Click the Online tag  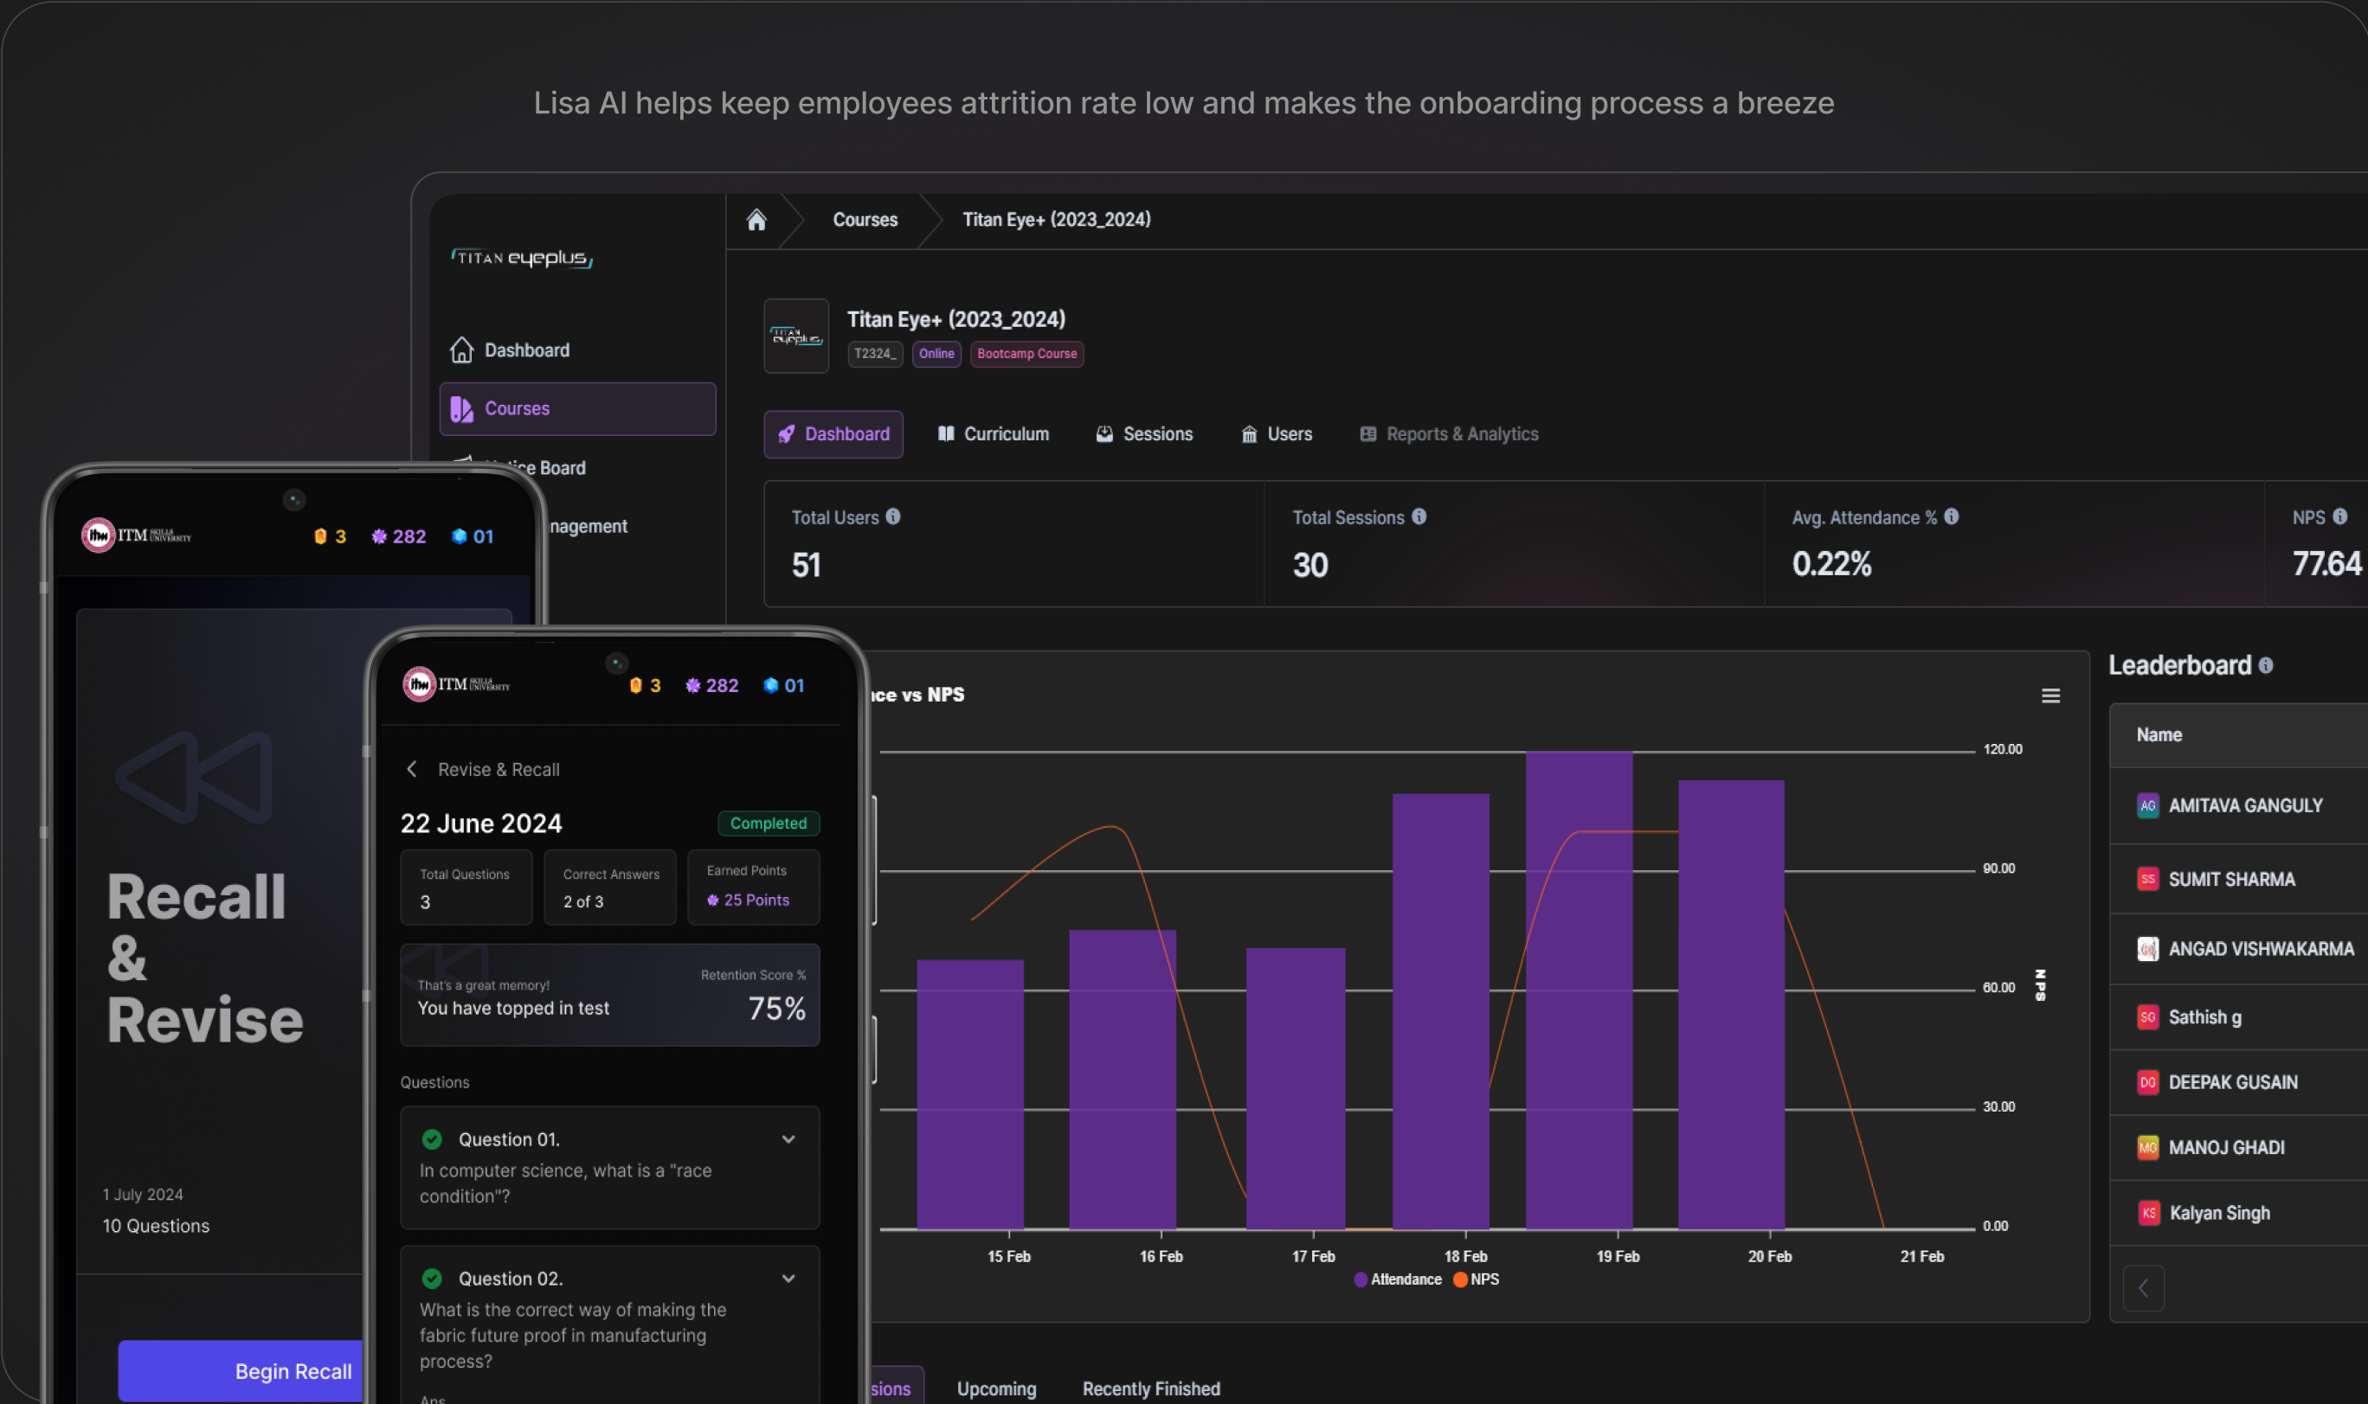point(936,354)
